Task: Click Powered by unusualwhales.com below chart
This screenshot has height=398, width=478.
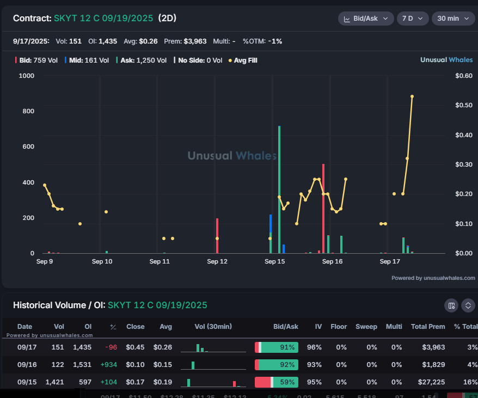Action: pyautogui.click(x=433, y=278)
